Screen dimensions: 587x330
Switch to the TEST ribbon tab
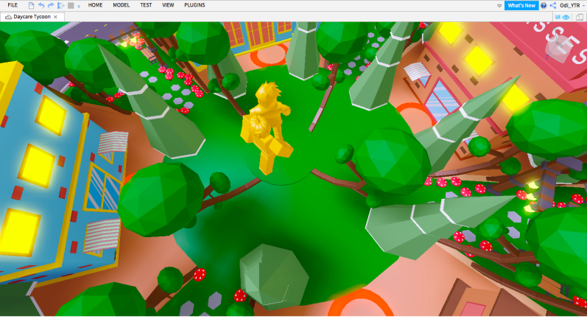(146, 5)
